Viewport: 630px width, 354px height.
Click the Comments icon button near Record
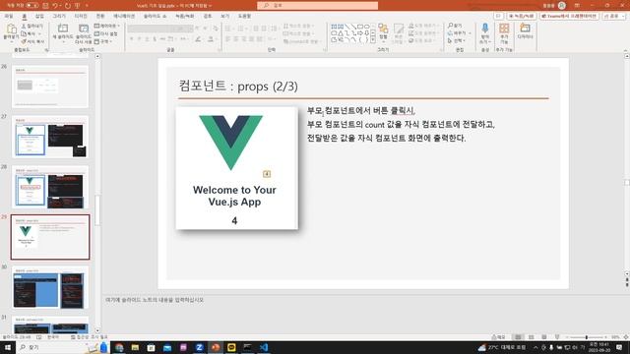tap(499, 16)
